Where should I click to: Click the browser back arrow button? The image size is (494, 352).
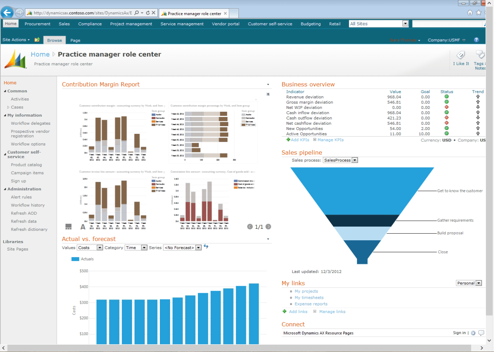coord(7,13)
